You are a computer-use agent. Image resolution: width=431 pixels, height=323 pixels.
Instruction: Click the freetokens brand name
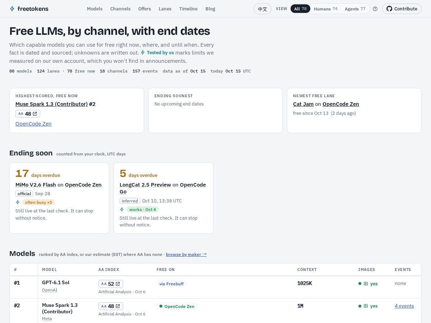[33, 9]
